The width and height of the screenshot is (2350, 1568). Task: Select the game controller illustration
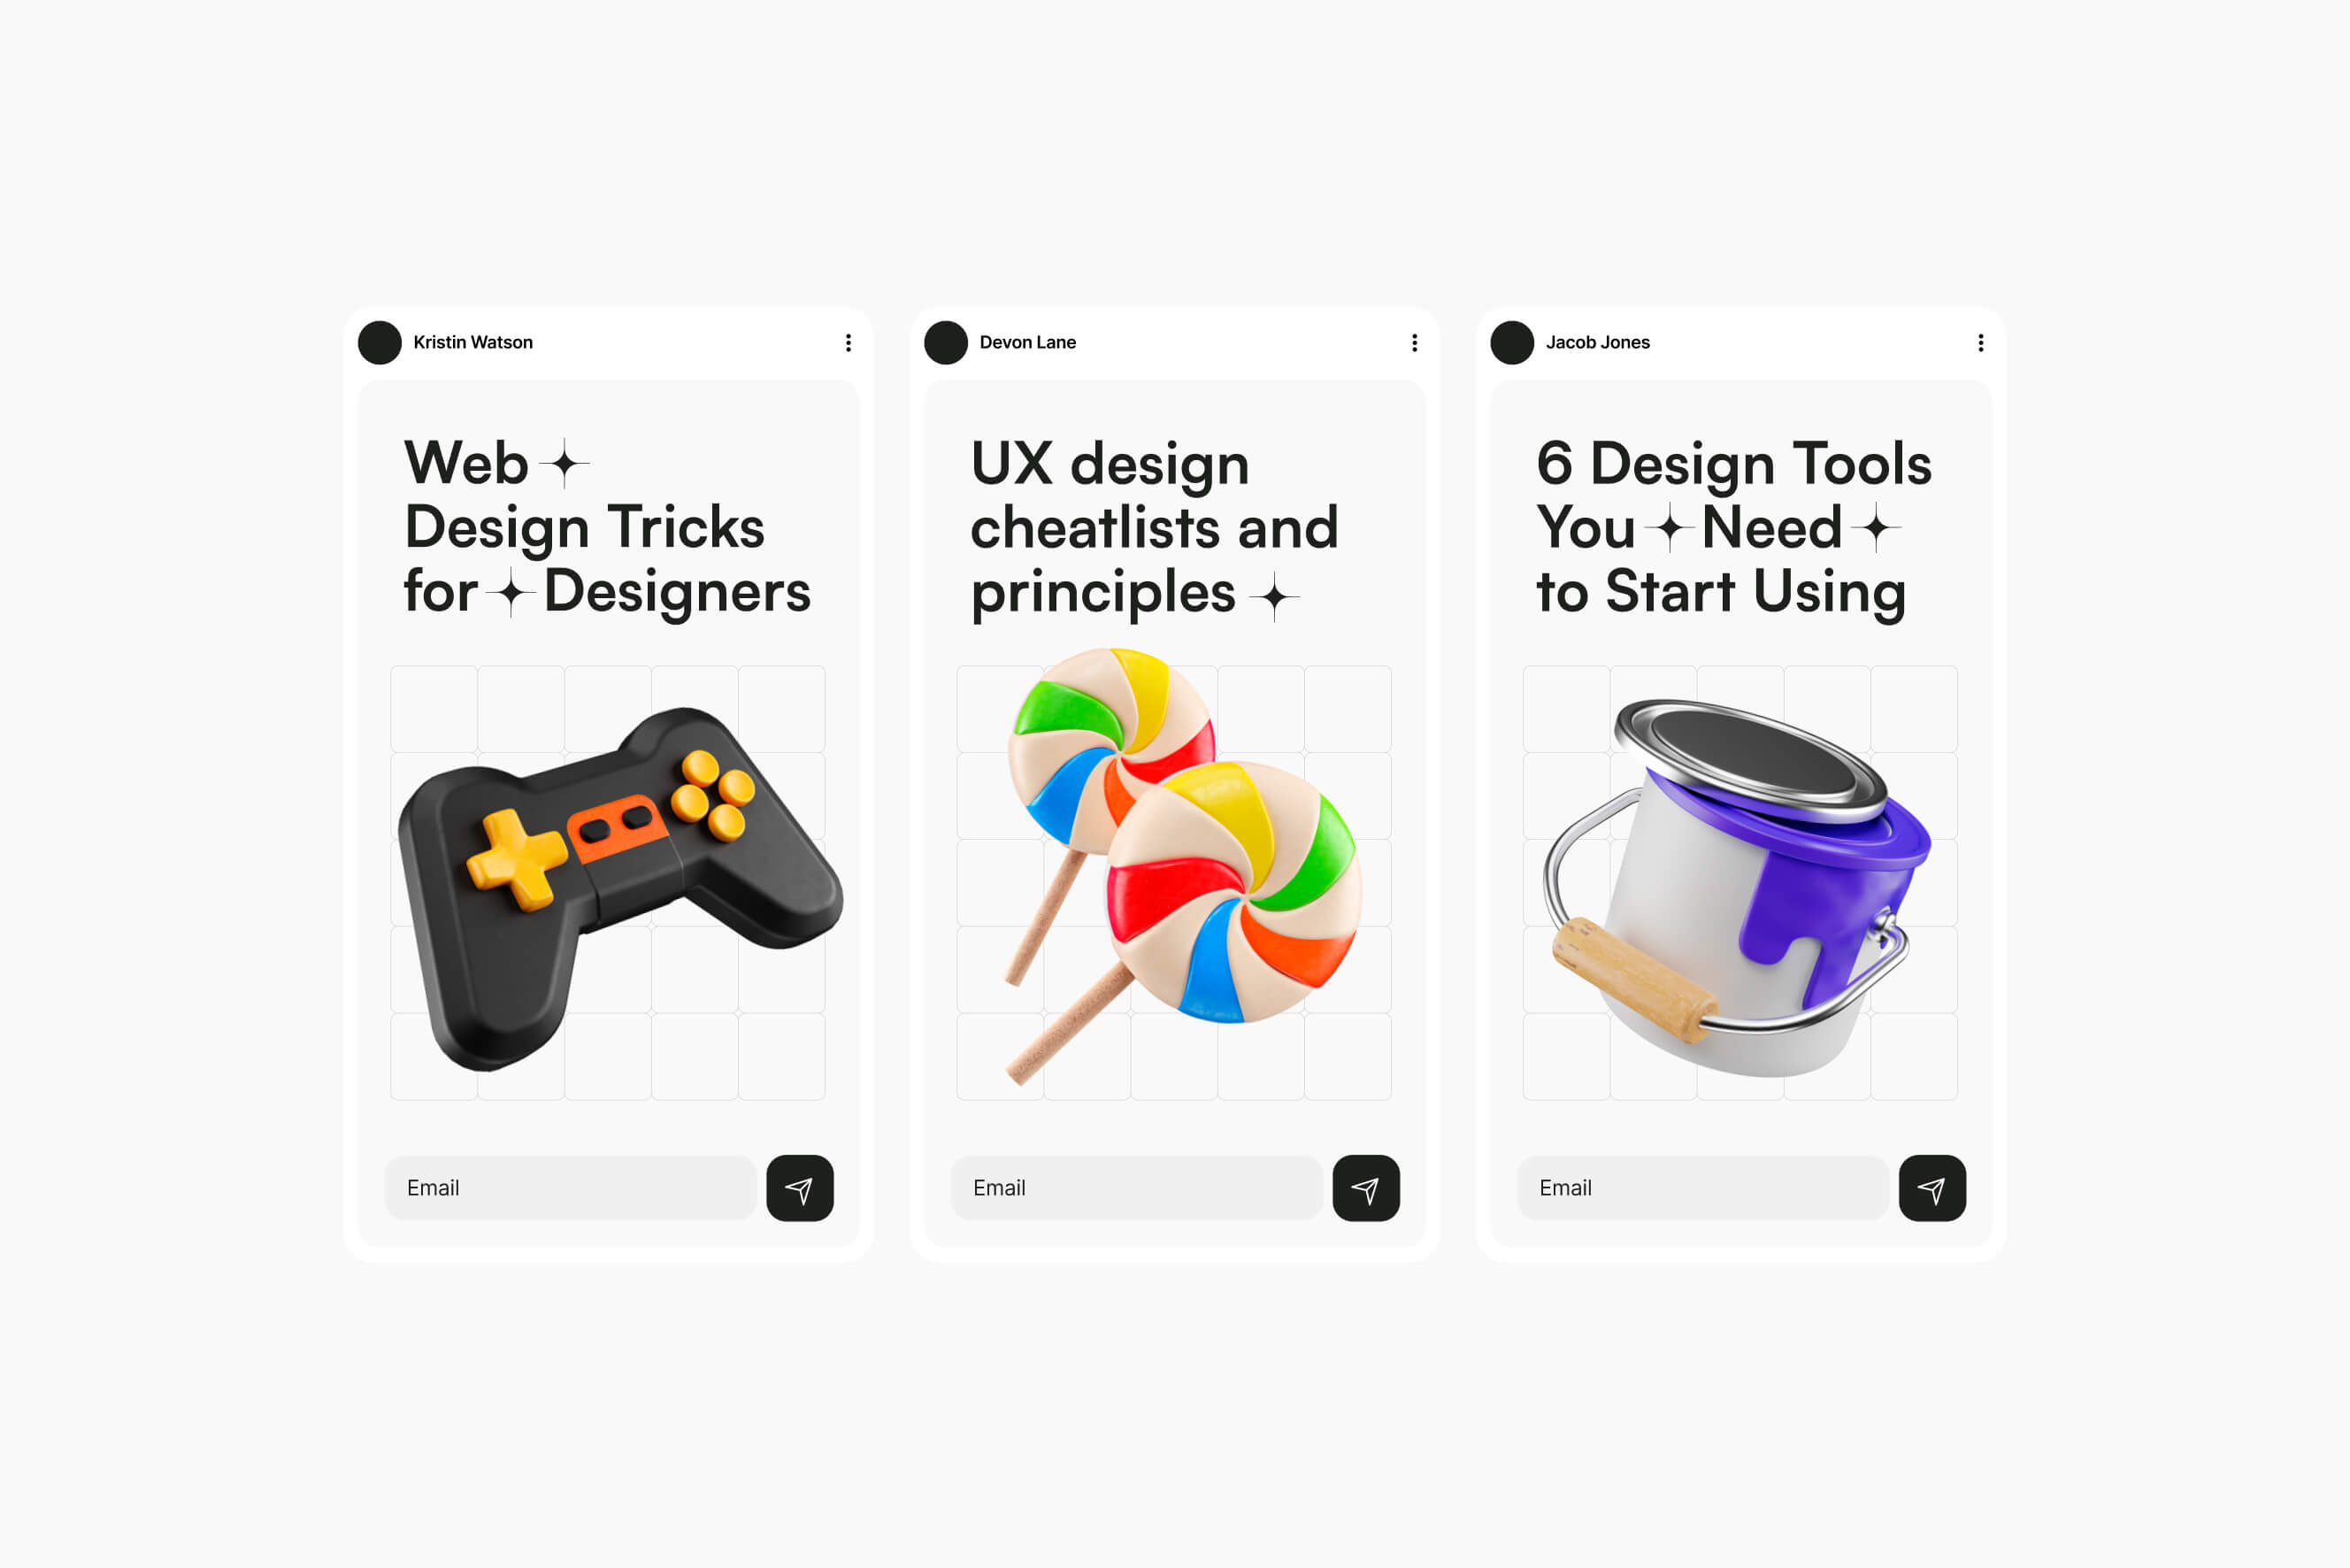click(x=620, y=889)
